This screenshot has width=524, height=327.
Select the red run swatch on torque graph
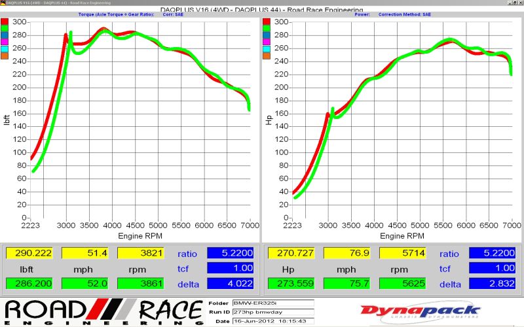[5, 22]
